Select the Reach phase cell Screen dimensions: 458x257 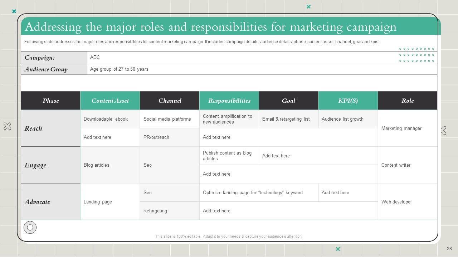click(x=50, y=128)
